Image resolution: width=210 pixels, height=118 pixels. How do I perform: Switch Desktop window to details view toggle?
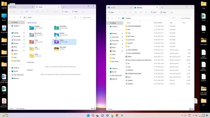pyautogui.click(x=190, y=109)
